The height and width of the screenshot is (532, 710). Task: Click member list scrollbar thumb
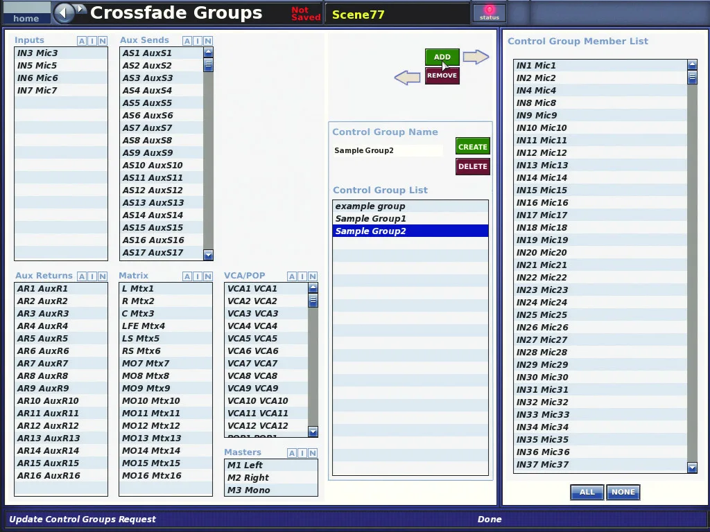[x=692, y=78]
